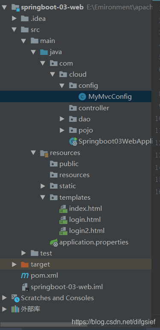Select the controller package label

coord(94,108)
